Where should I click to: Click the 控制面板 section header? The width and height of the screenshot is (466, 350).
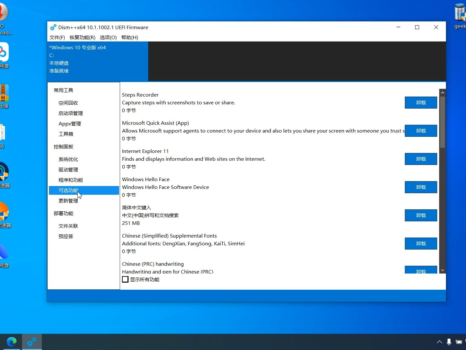click(x=63, y=147)
